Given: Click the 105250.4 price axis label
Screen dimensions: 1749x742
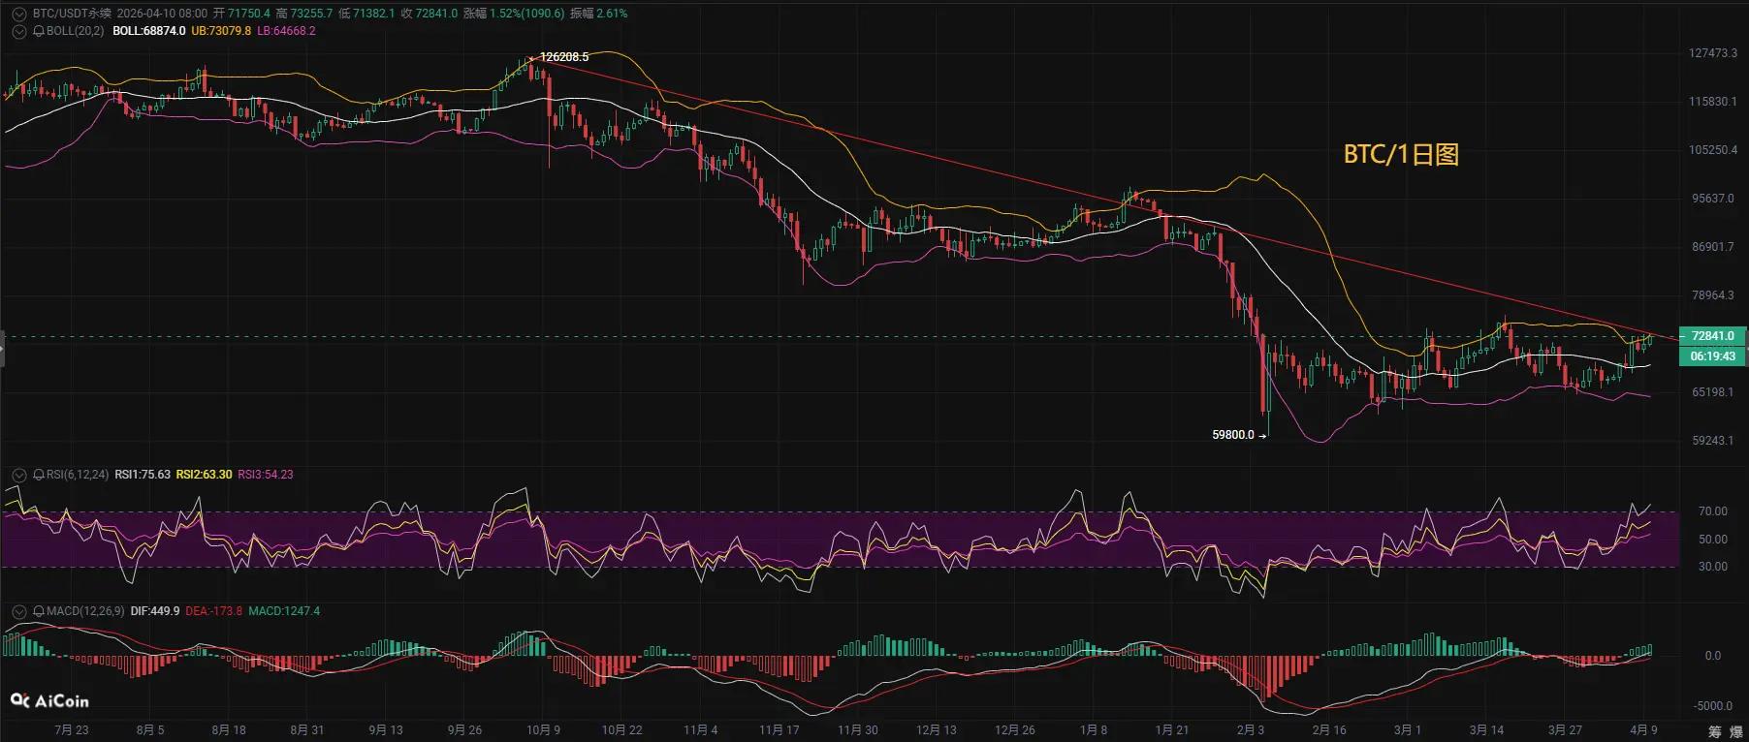Looking at the screenshot, I should coord(1713,150).
